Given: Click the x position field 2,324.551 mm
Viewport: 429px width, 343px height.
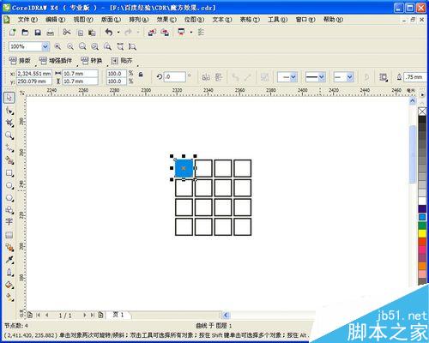Looking at the screenshot, I should click(x=34, y=74).
